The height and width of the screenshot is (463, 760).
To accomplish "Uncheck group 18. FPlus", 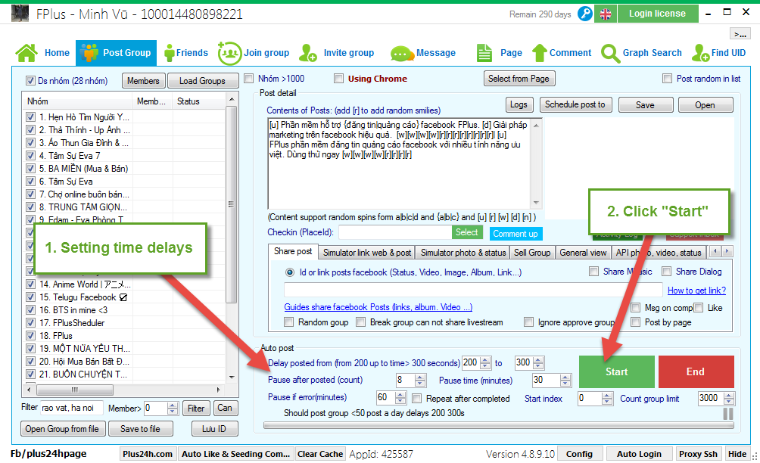I will click(30, 335).
